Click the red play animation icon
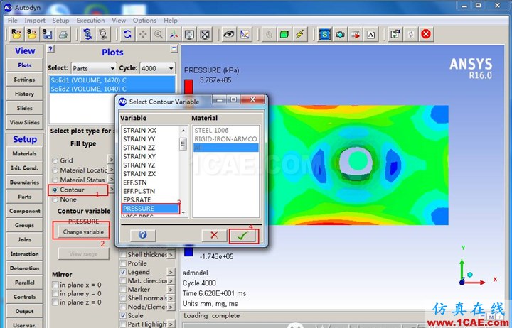 (x=356, y=34)
